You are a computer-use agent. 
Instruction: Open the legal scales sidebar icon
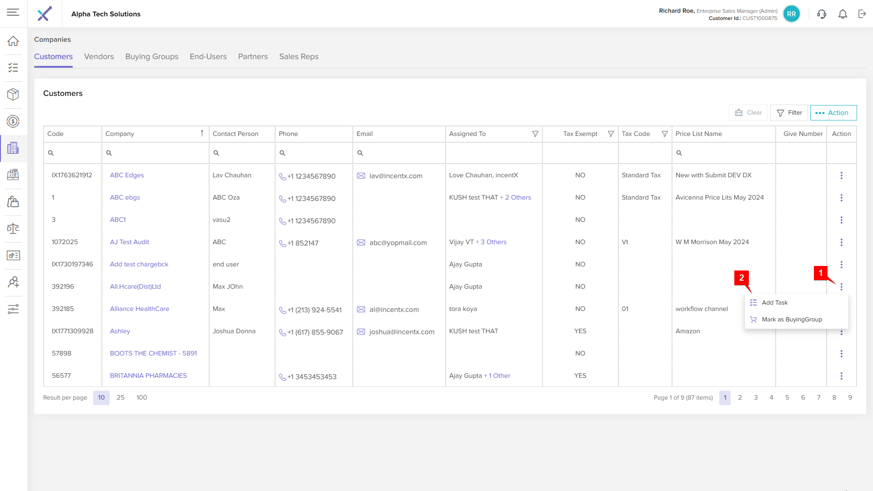pyautogui.click(x=13, y=229)
